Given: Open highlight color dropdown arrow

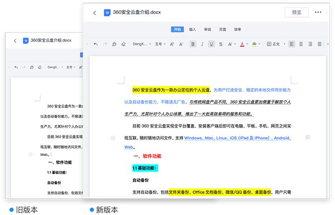Looking at the screenshot, I should 260,44.
